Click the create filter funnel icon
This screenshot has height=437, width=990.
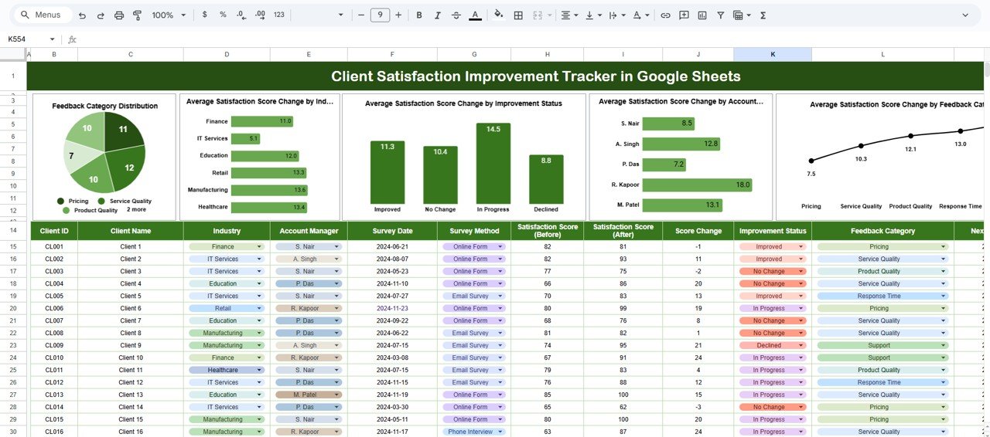click(x=721, y=15)
